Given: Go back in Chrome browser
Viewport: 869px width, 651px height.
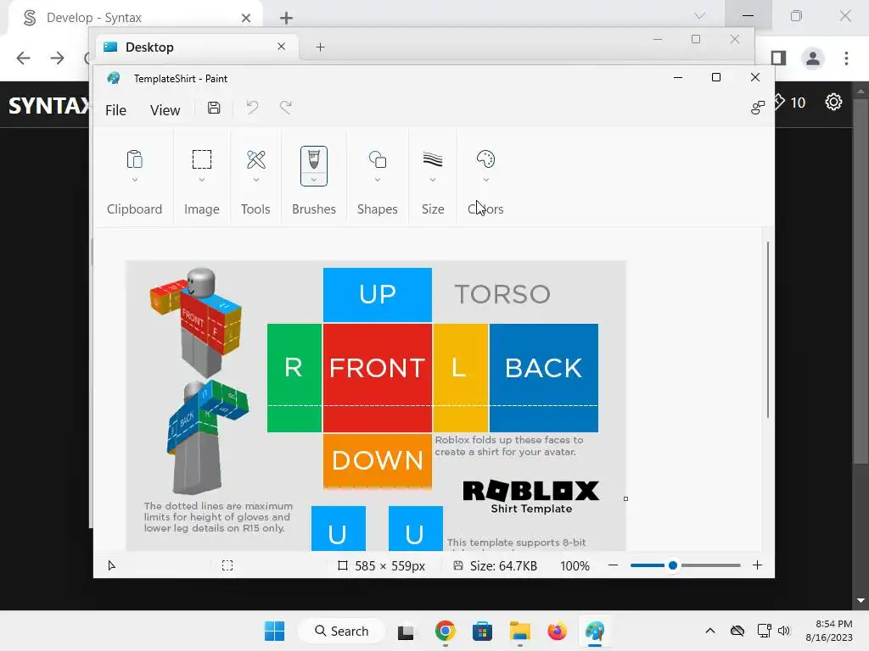Looking at the screenshot, I should (23, 58).
